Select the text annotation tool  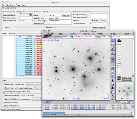pyautogui.click(x=113, y=56)
